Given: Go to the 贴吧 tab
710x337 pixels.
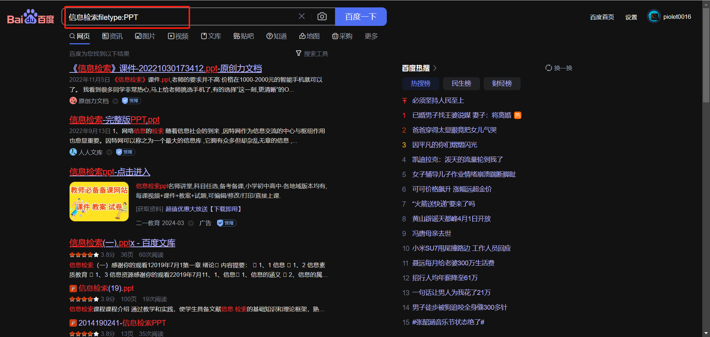Looking at the screenshot, I should point(244,36).
